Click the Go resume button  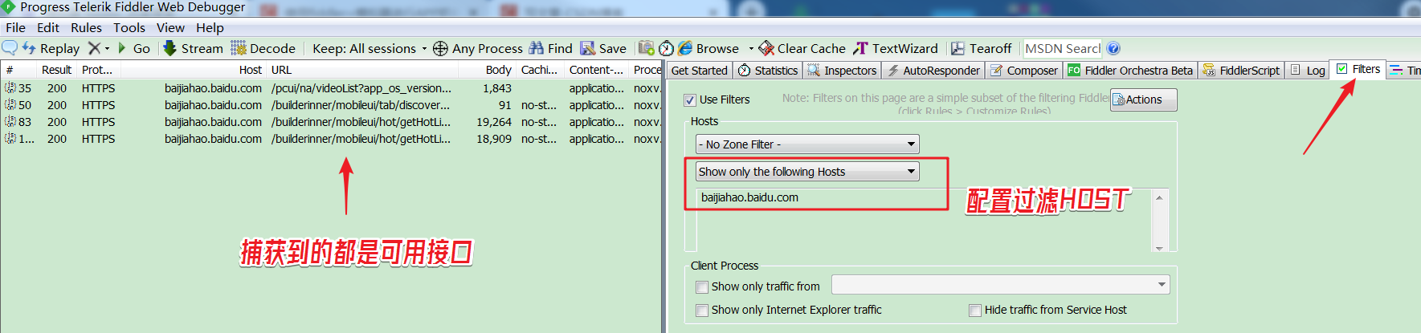[134, 48]
